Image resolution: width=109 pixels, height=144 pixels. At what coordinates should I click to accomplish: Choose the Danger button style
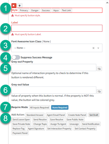pos(35,10)
